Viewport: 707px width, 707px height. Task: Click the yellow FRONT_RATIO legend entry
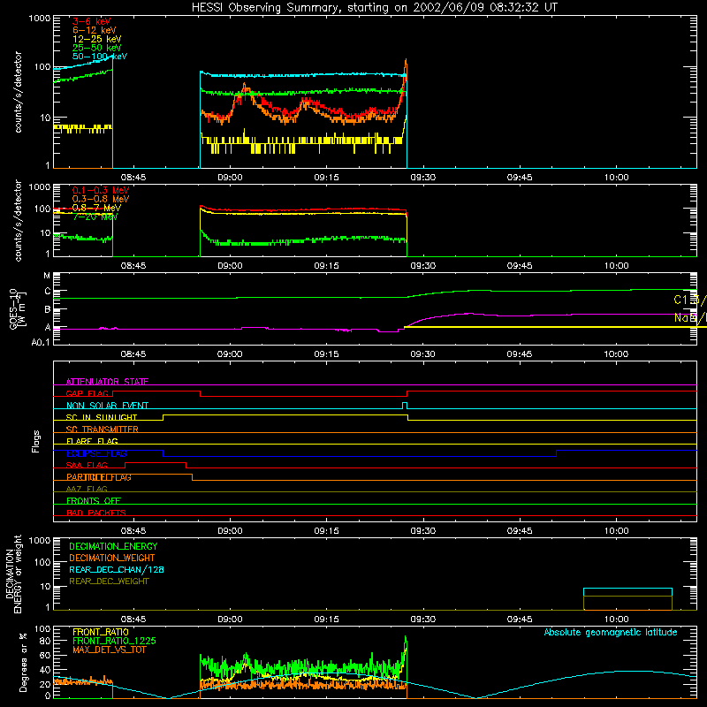(101, 632)
